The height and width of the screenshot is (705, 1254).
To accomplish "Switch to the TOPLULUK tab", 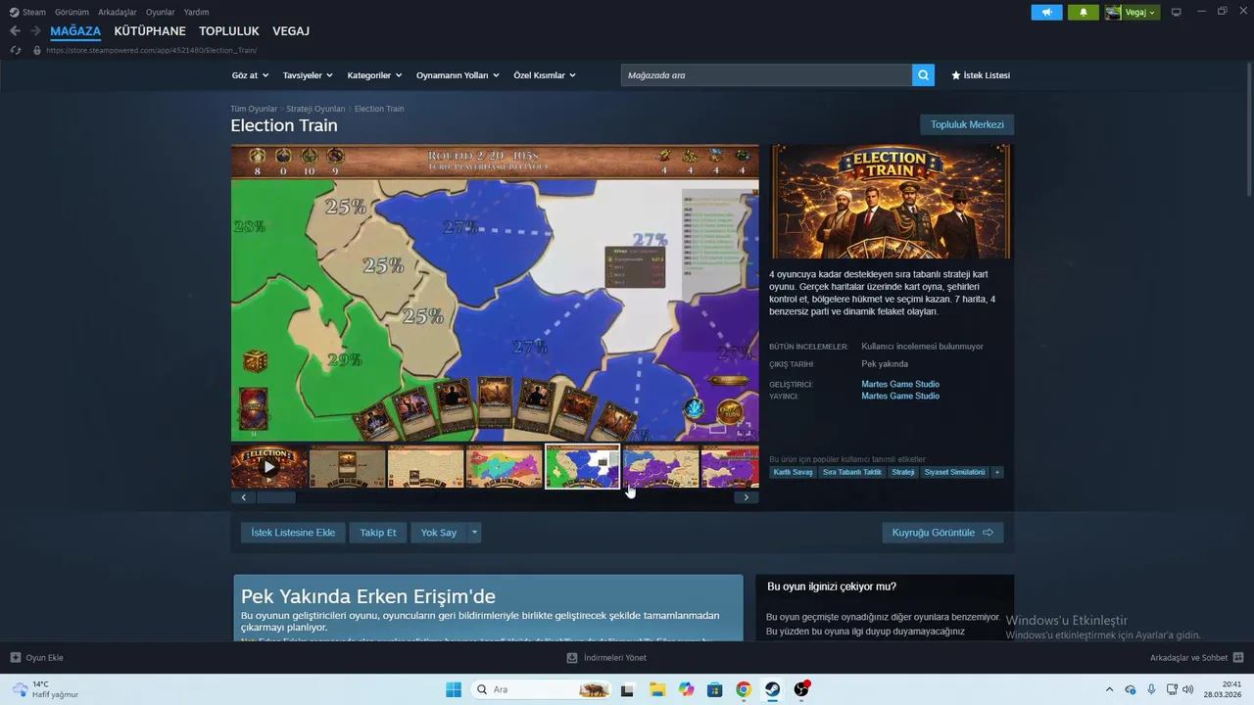I will pos(229,31).
